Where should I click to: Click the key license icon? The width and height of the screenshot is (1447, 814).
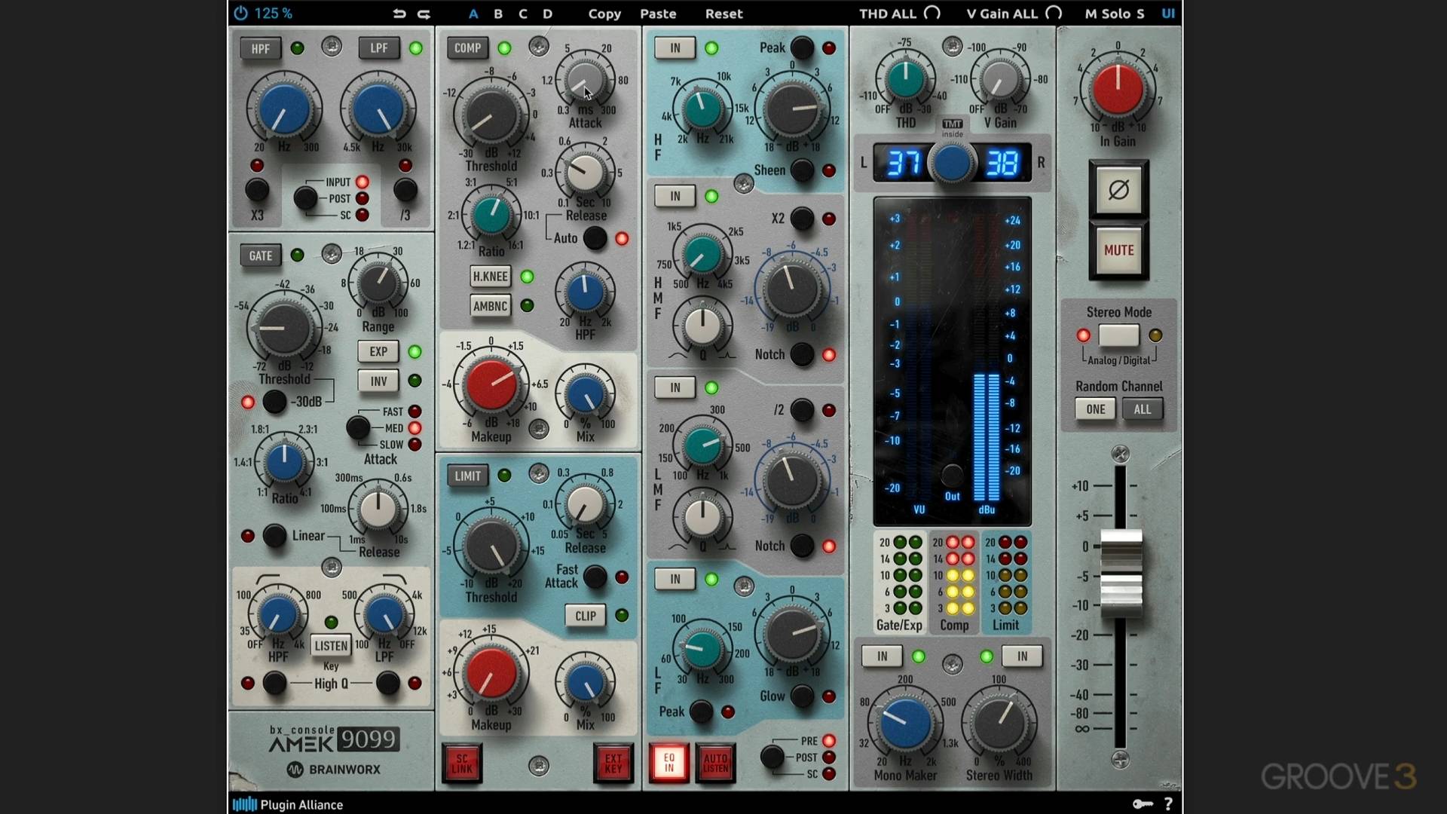(x=1142, y=803)
